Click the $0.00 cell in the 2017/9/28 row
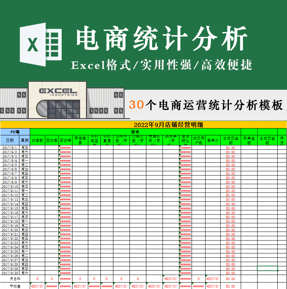The height and width of the screenshot is (289, 287). pos(231,264)
